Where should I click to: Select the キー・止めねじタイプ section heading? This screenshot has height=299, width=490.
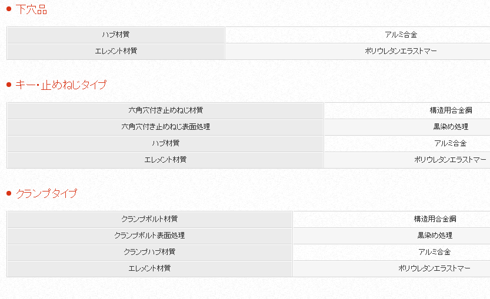(x=61, y=85)
